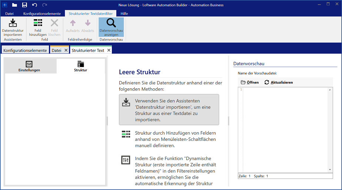Select the Einstellungen panel tab
The image size is (342, 190).
29,66
